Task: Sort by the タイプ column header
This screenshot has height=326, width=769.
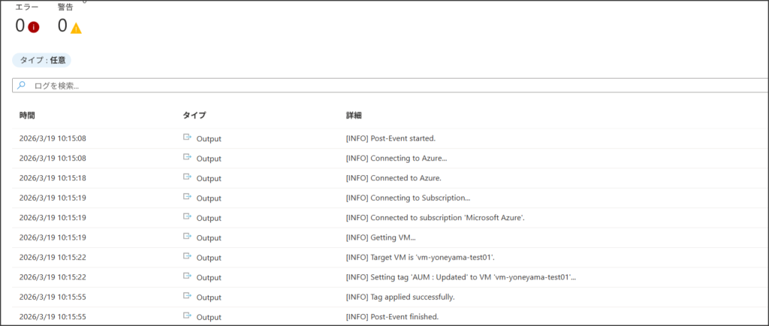Action: pos(194,116)
